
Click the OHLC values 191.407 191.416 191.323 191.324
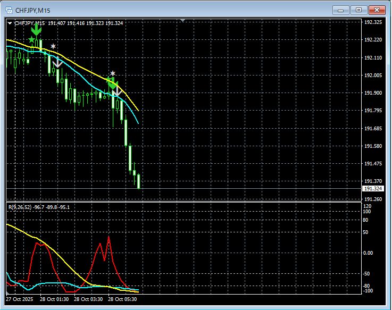pos(86,23)
